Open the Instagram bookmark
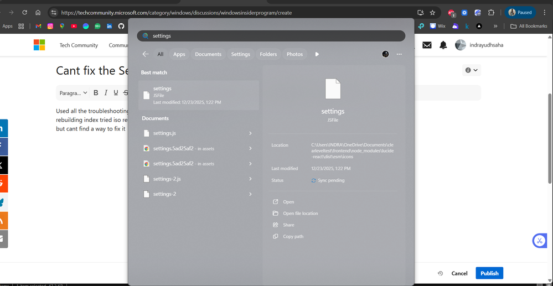Image resolution: width=553 pixels, height=286 pixels. click(x=50, y=26)
